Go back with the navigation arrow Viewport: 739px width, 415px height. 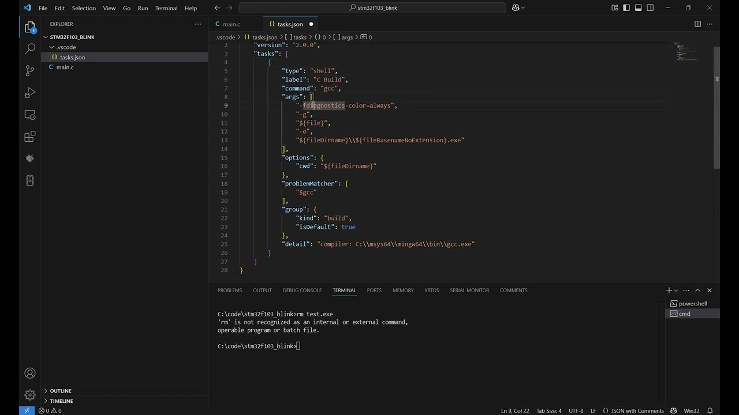click(217, 8)
